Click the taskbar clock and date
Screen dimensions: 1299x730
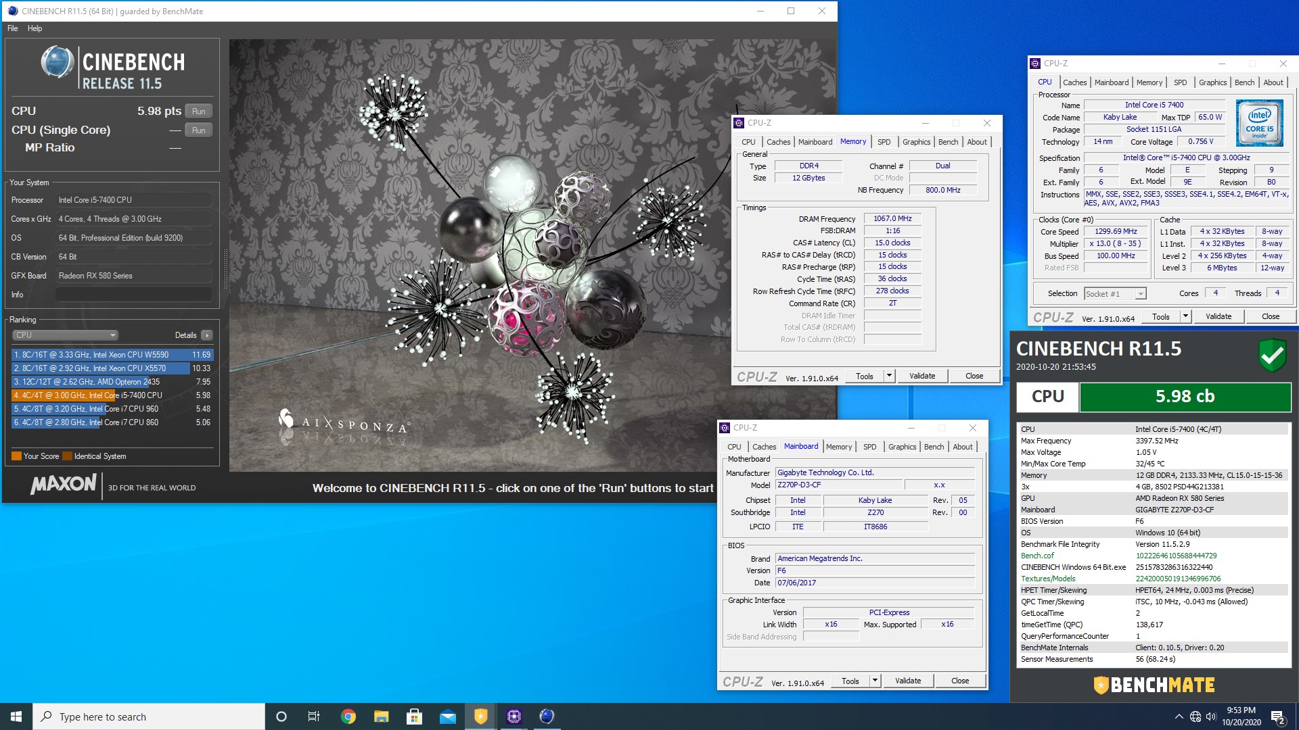[1241, 716]
